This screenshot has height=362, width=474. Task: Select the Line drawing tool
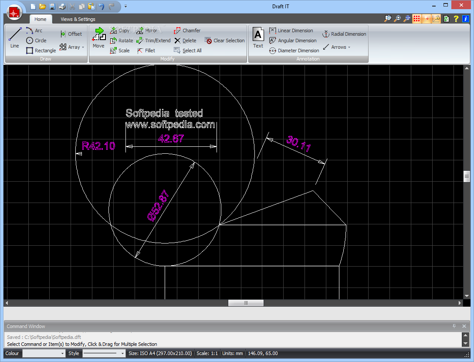(15, 37)
